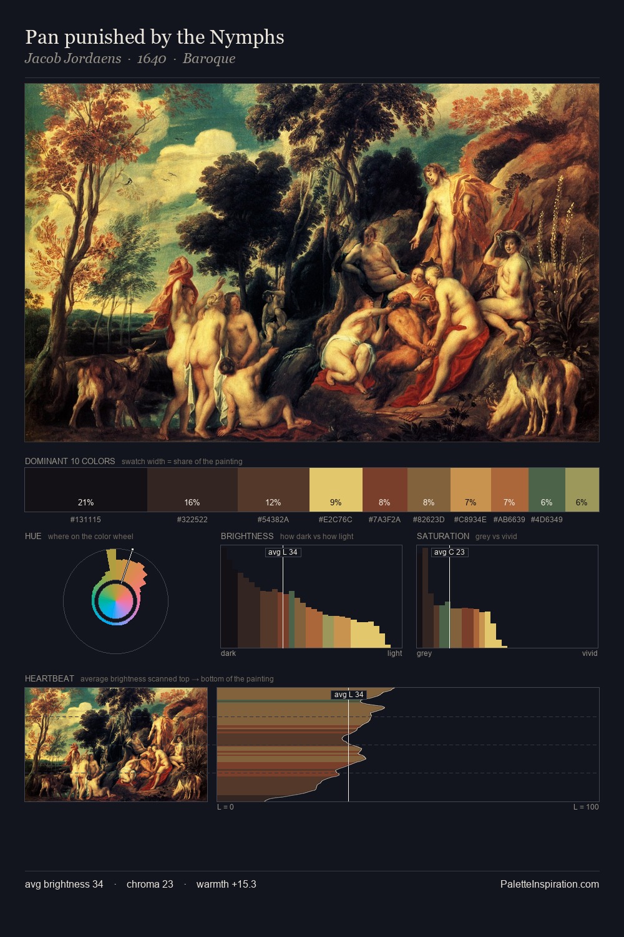Click the hue color wheel
The height and width of the screenshot is (937, 624).
[115, 601]
